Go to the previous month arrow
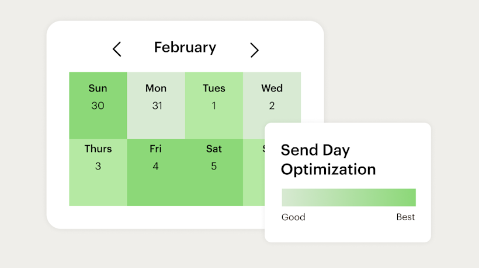 pyautogui.click(x=117, y=49)
